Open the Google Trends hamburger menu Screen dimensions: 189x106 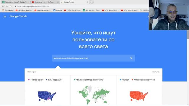tap(5, 16)
